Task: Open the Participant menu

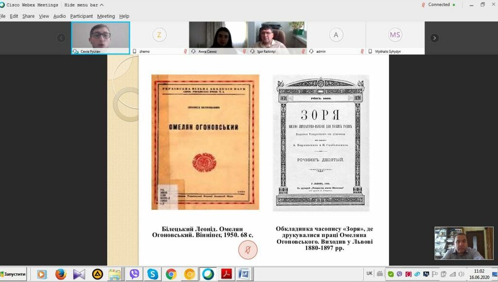Action: click(x=81, y=16)
